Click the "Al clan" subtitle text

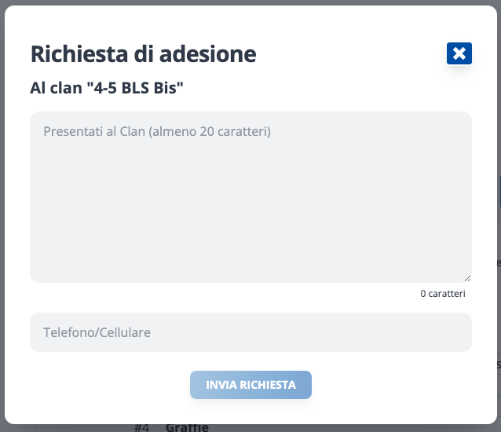point(55,86)
